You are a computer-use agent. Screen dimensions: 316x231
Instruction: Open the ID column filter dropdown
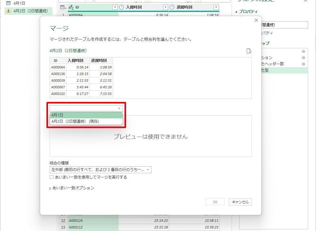tap(115, 8)
